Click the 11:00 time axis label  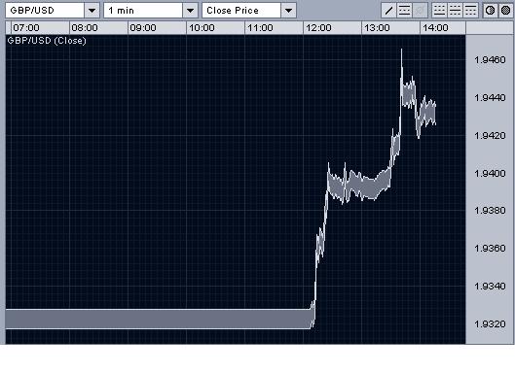coord(260,28)
